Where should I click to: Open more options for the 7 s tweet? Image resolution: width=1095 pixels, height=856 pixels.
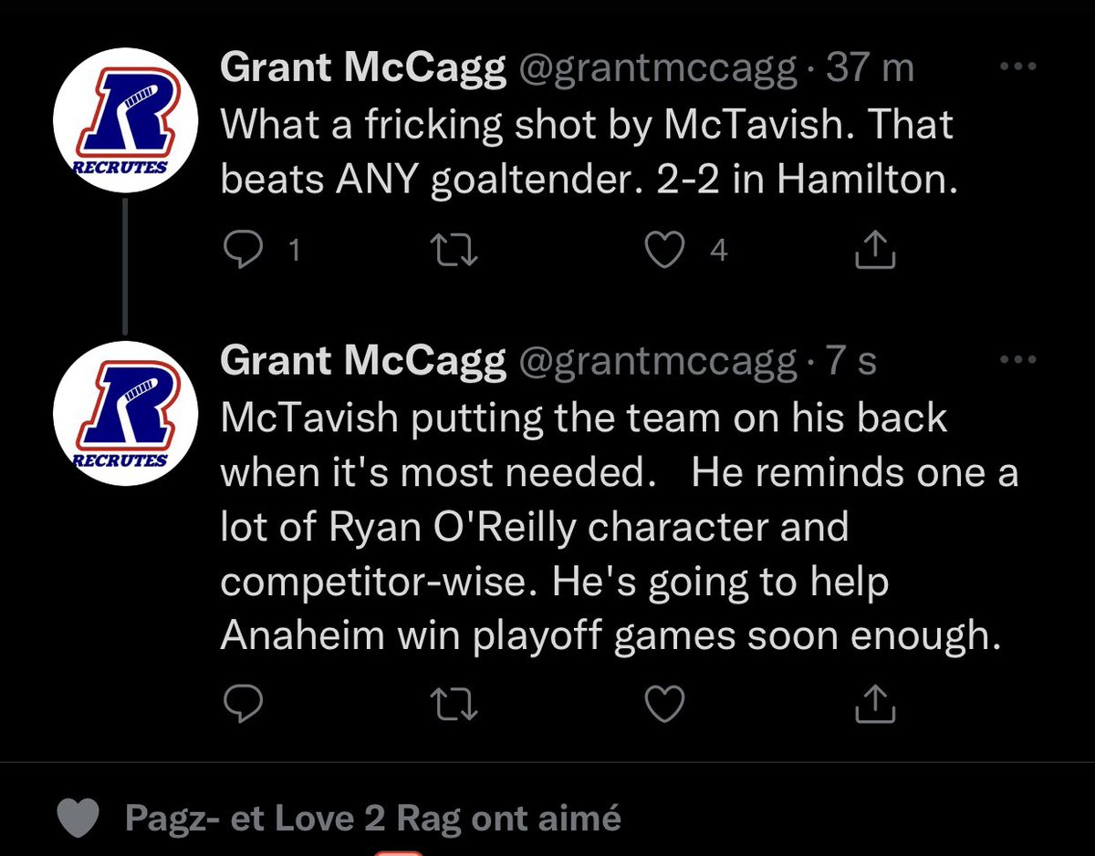point(1018,360)
